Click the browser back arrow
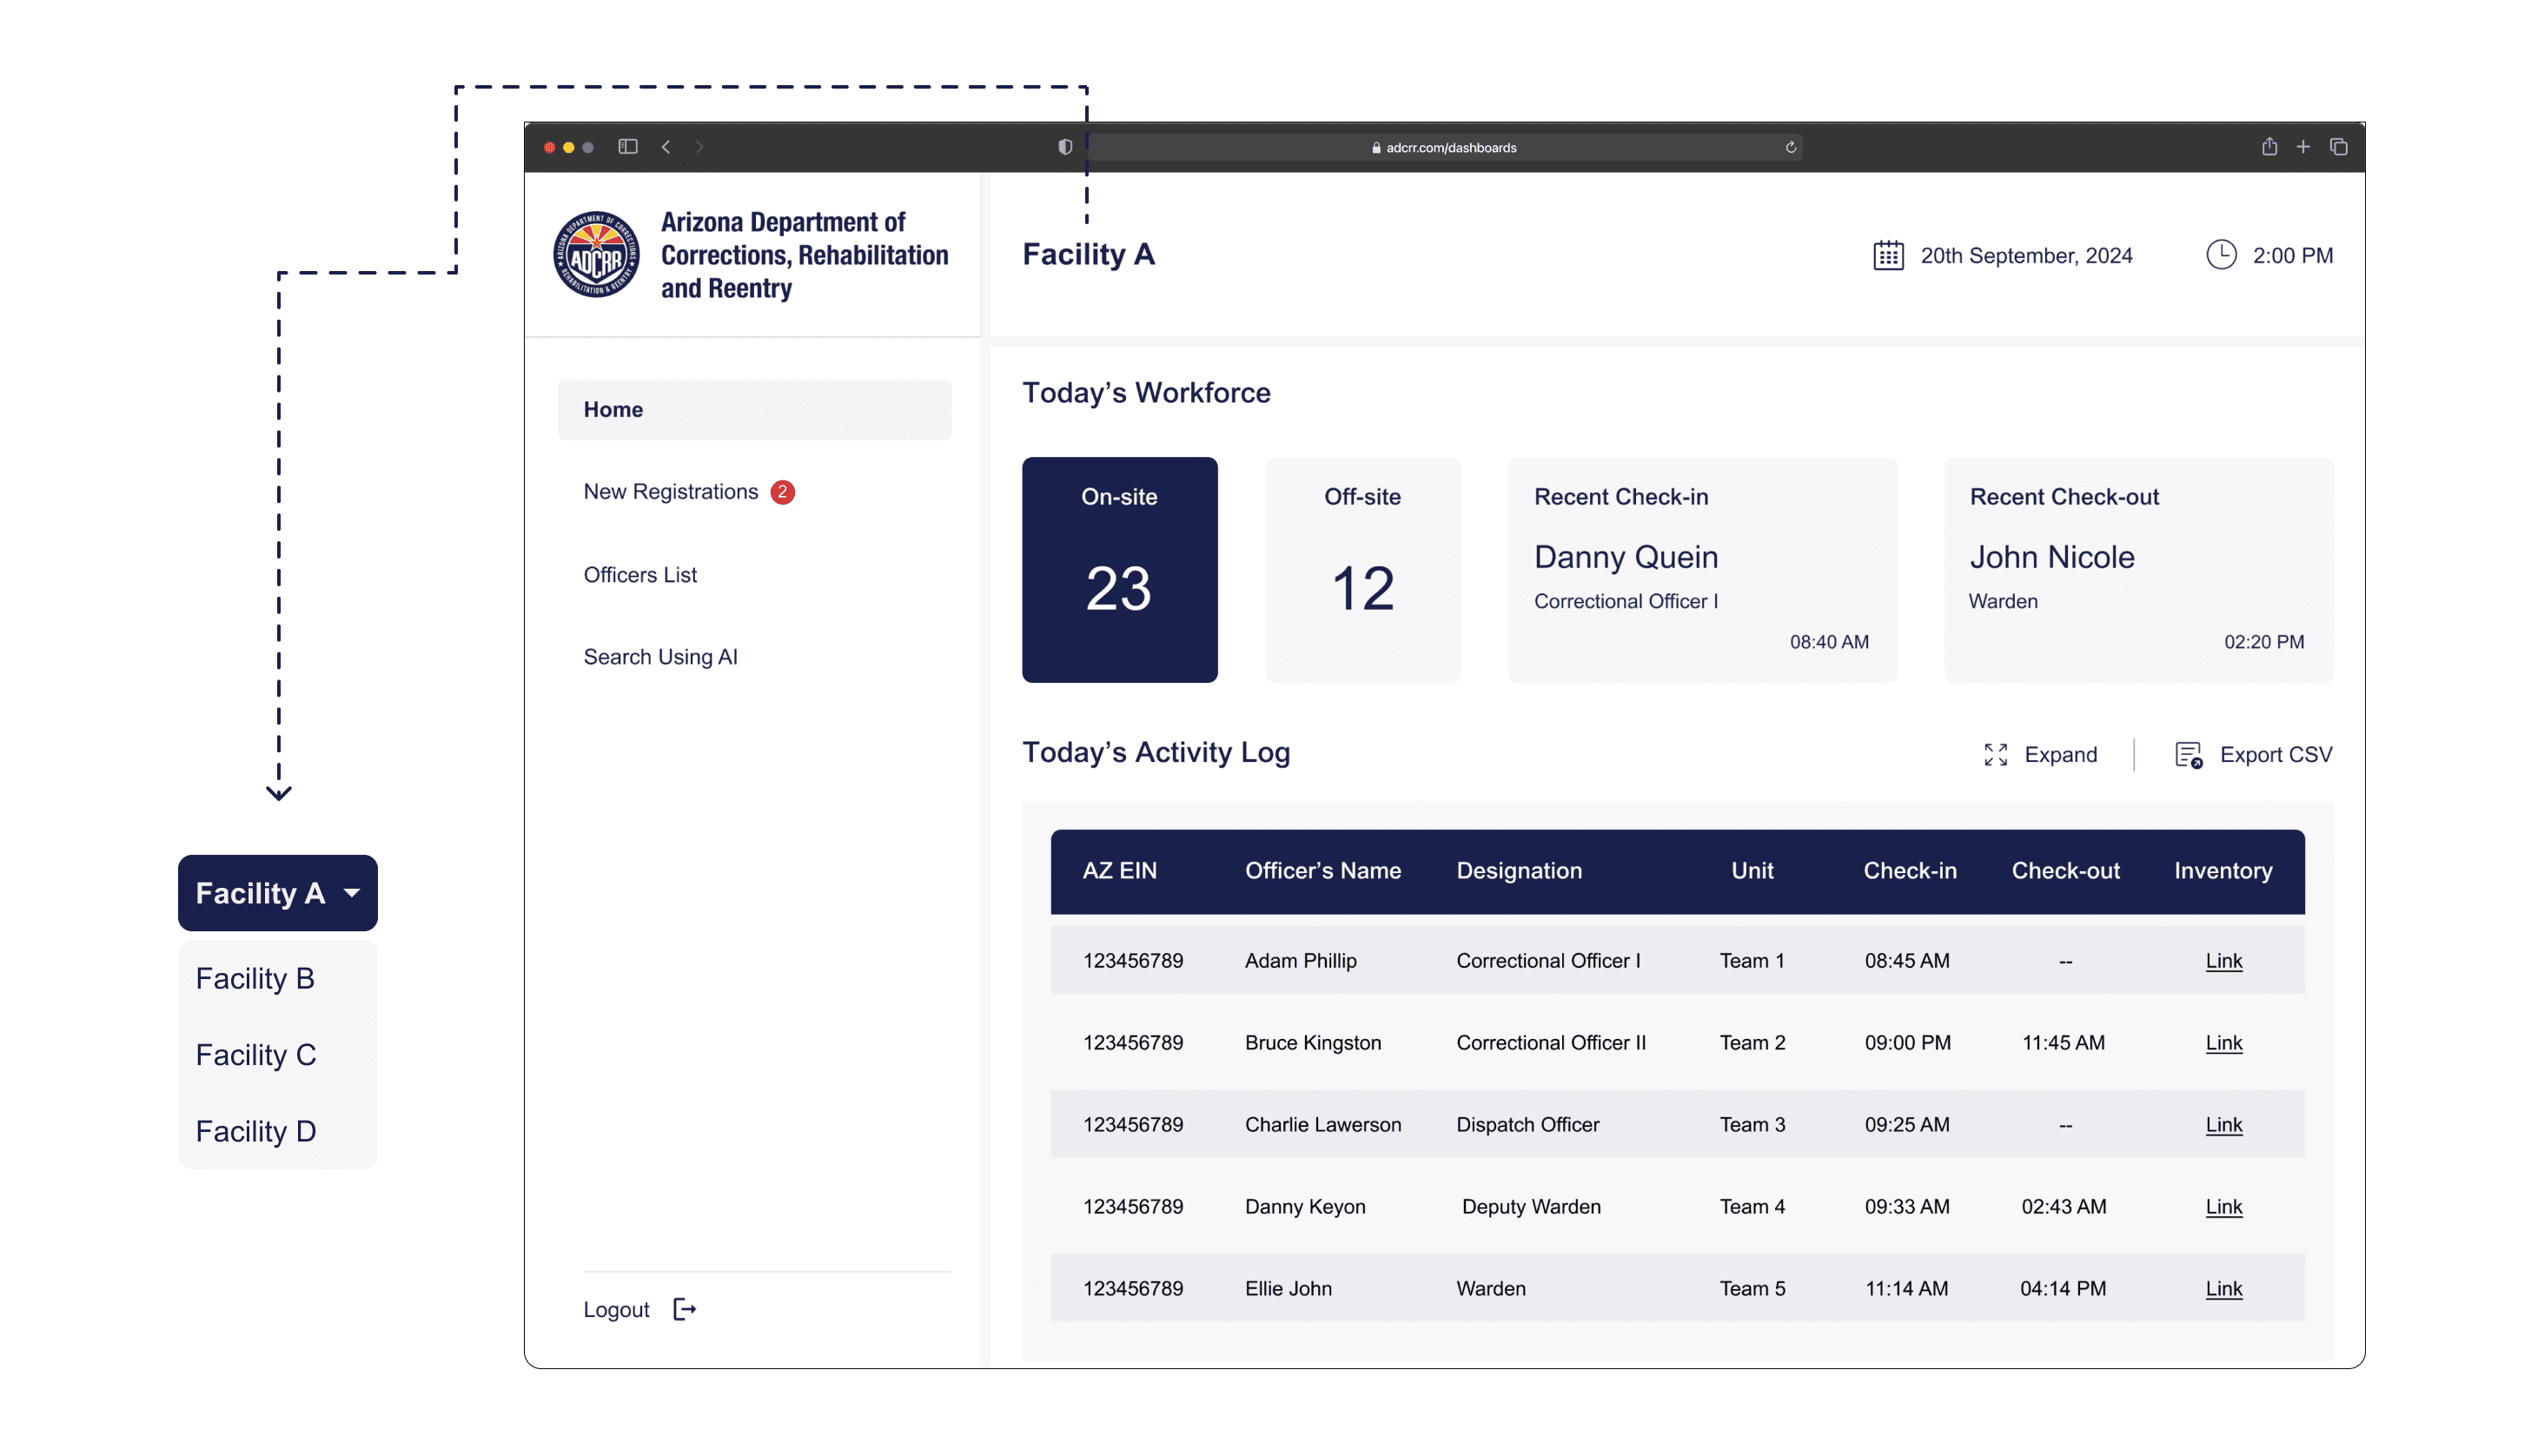Screen dimensions: 2544x1456 [x=666, y=147]
